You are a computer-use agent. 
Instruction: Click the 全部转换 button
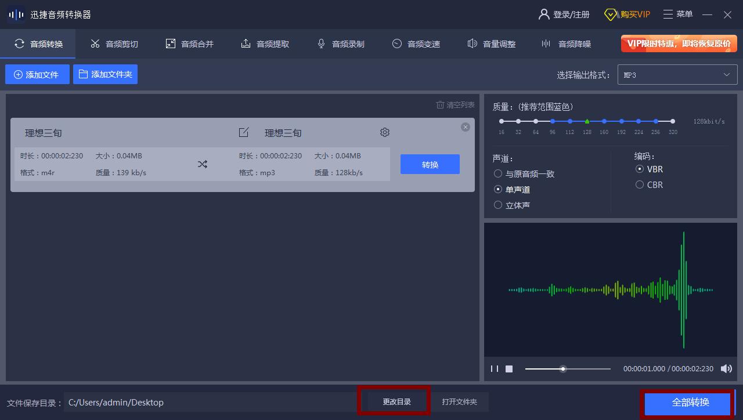(x=688, y=402)
